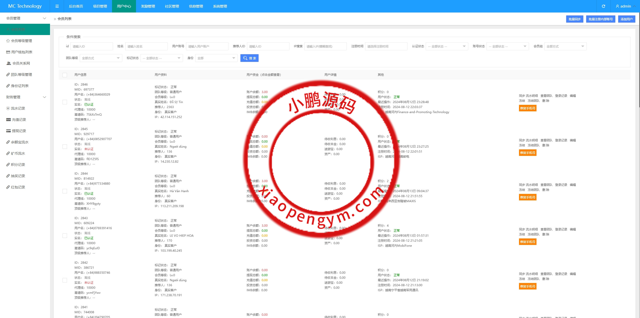Check the row checkbox for user ID 2846
This screenshot has width=640, height=318.
(x=65, y=102)
